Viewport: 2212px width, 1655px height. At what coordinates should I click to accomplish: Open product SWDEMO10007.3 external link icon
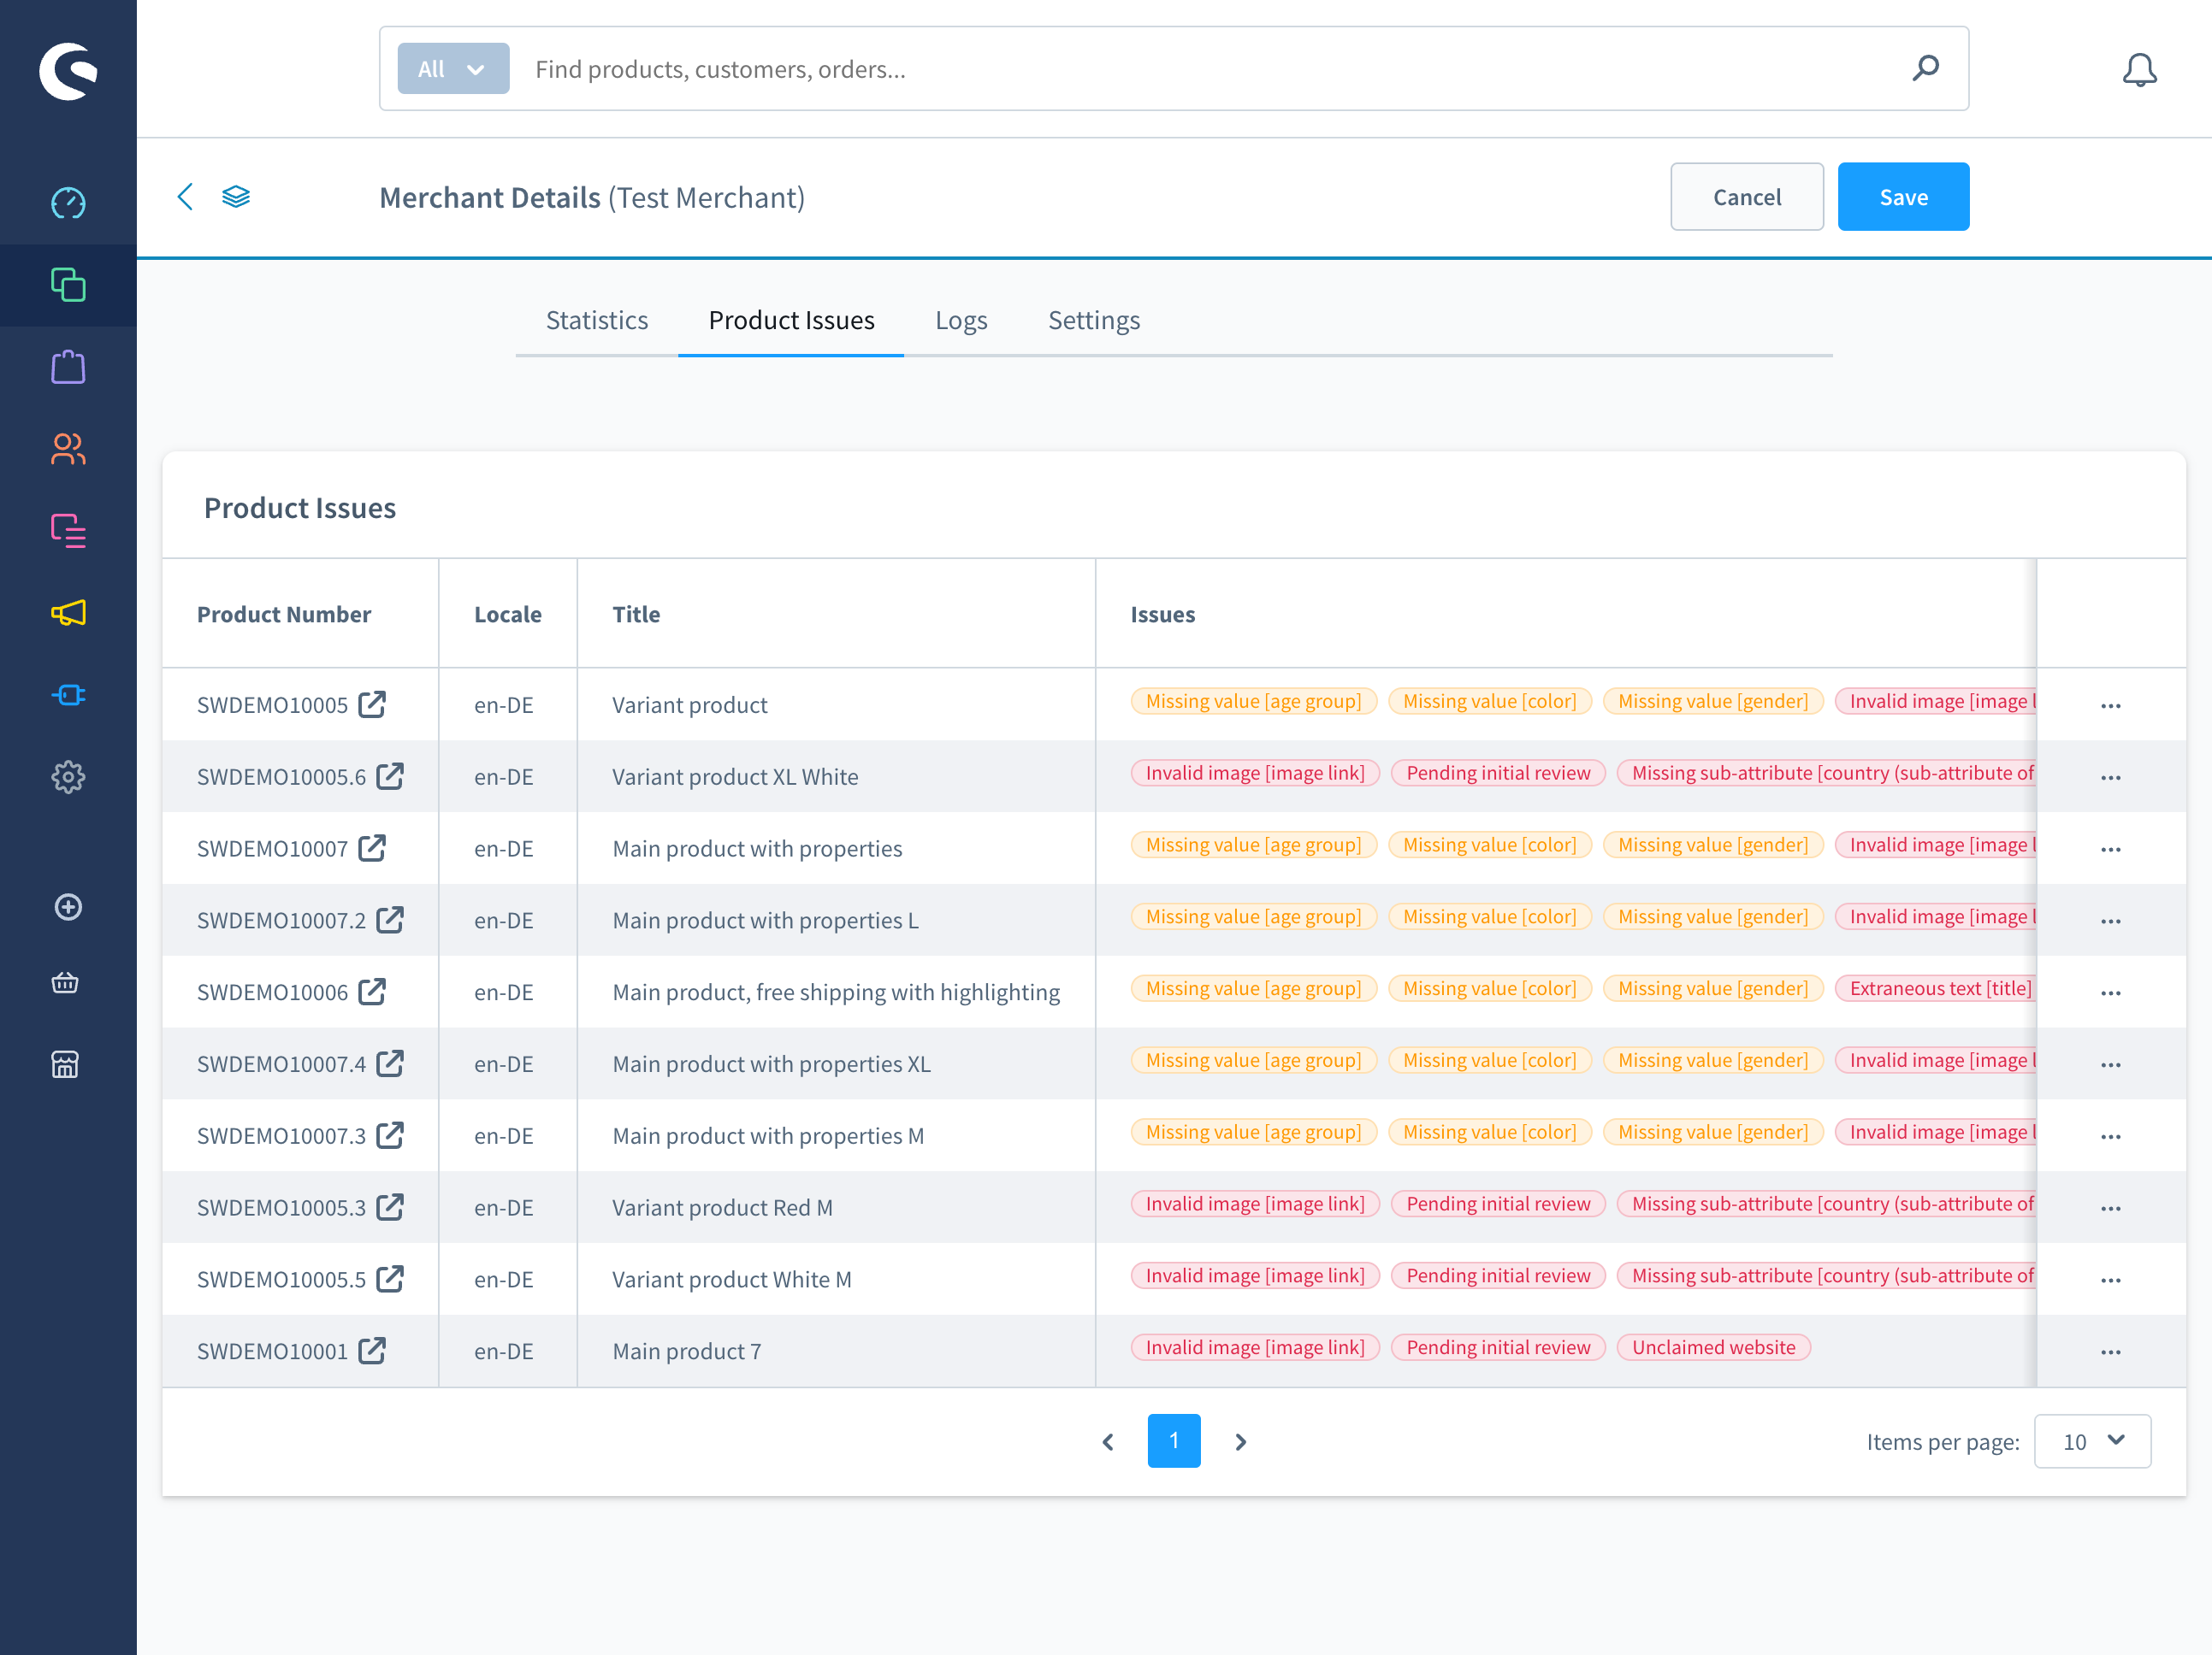tap(390, 1136)
